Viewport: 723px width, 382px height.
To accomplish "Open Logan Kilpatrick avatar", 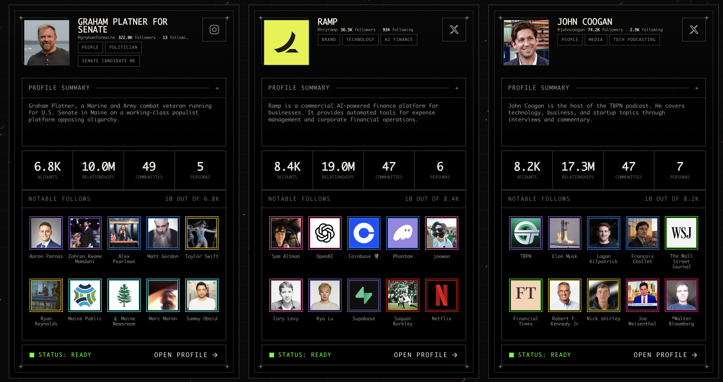I will pos(603,233).
